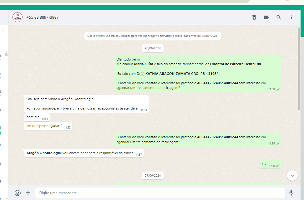This screenshot has width=304, height=200.
Task: Open the Aragón contact profile picture
Action: tap(18, 17)
